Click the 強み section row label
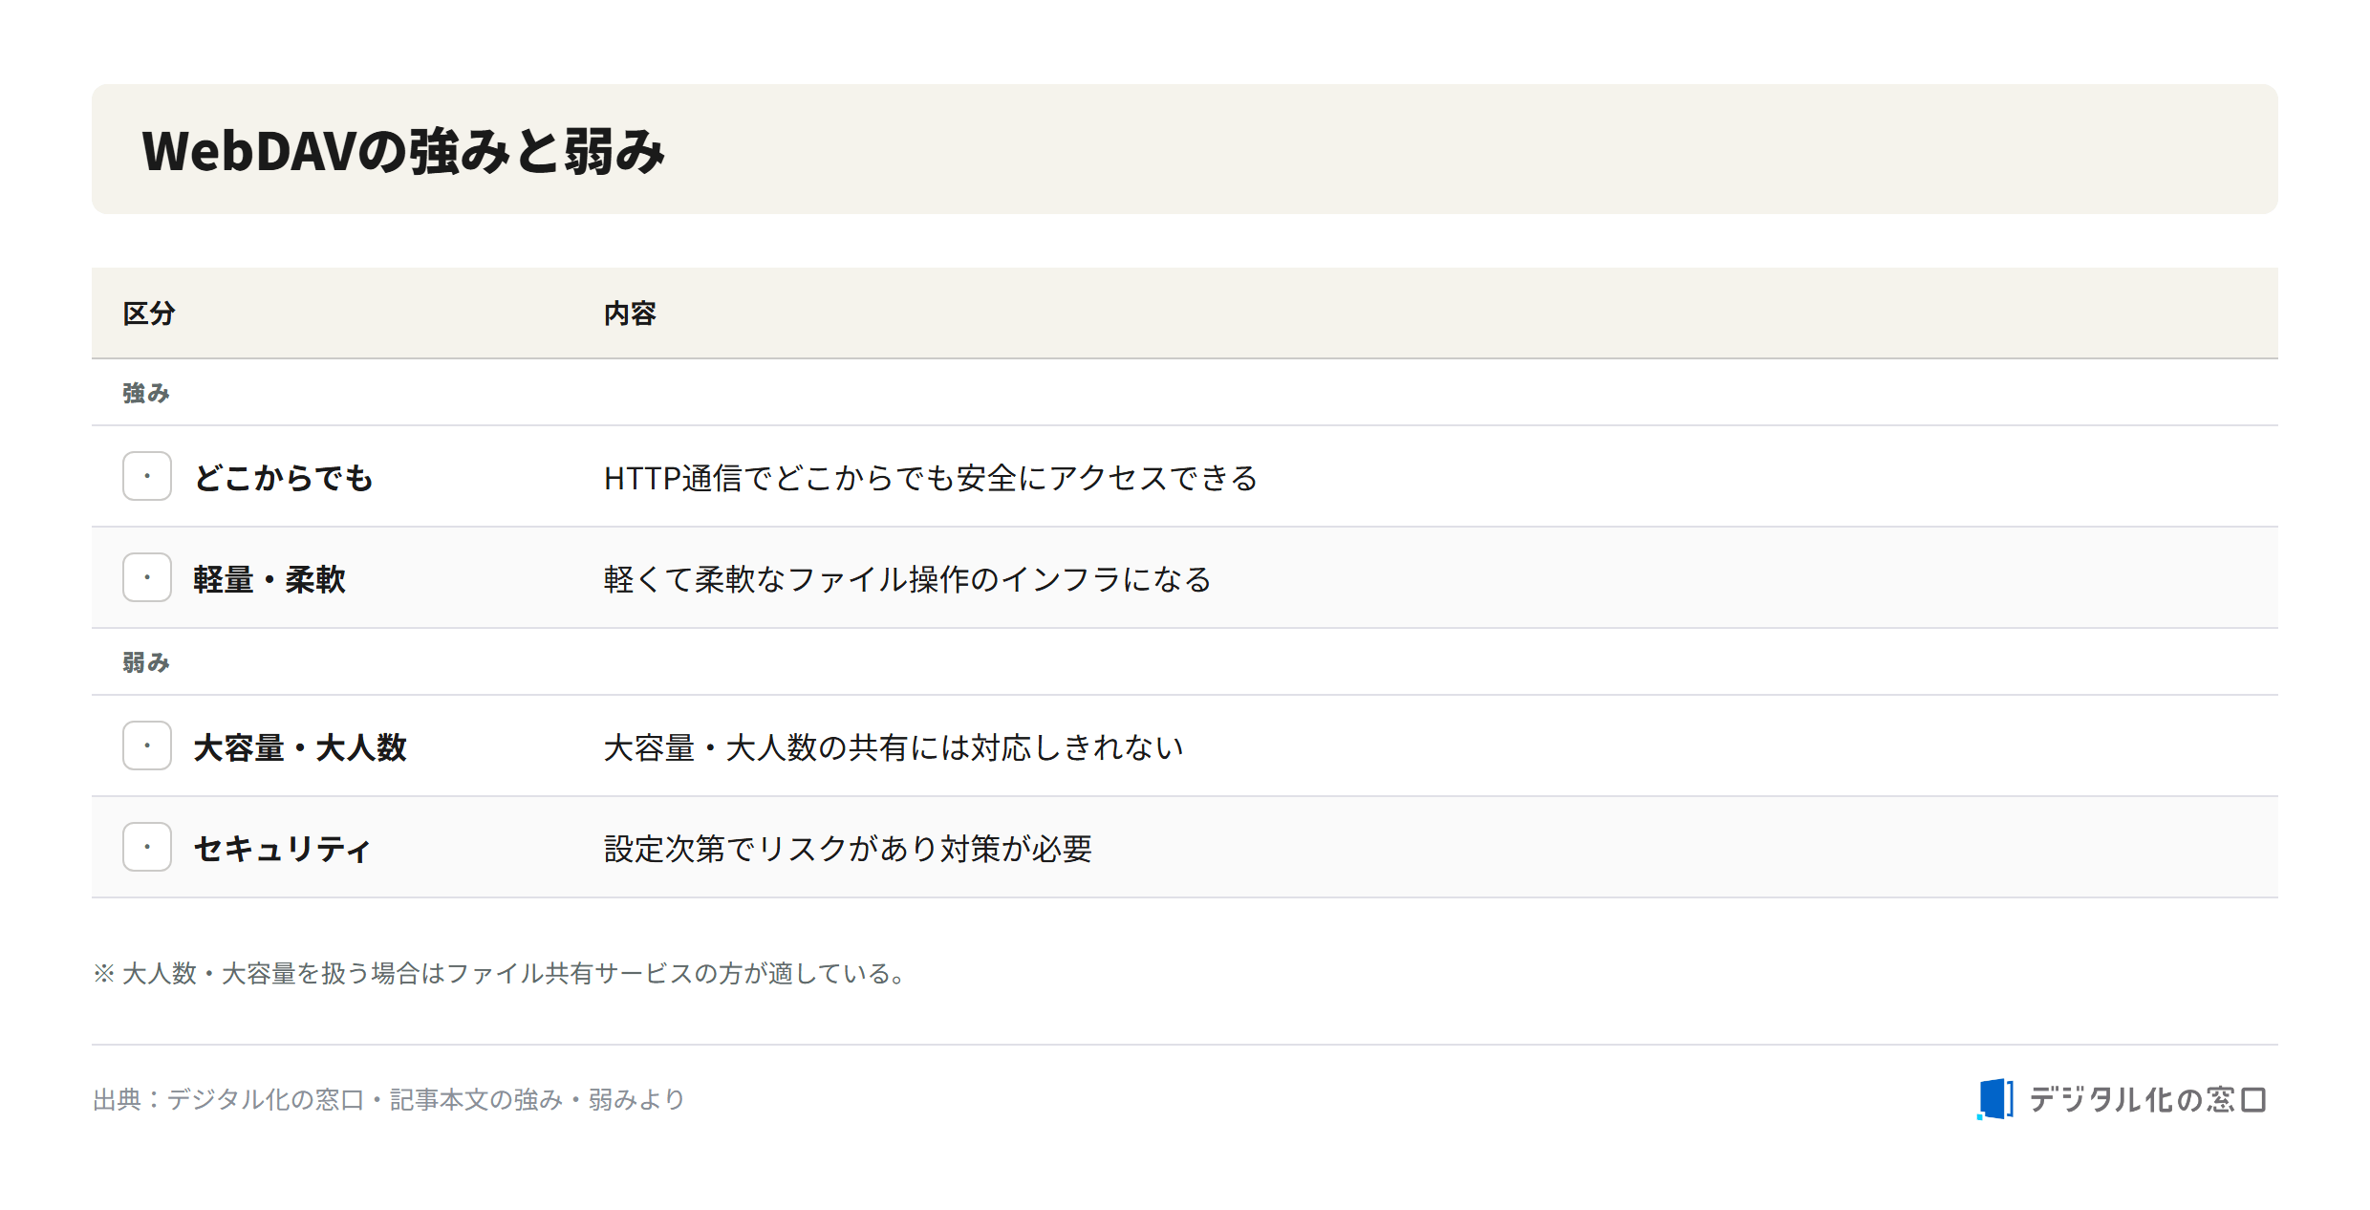This screenshot has width=2370, height=1210. pos(146,393)
